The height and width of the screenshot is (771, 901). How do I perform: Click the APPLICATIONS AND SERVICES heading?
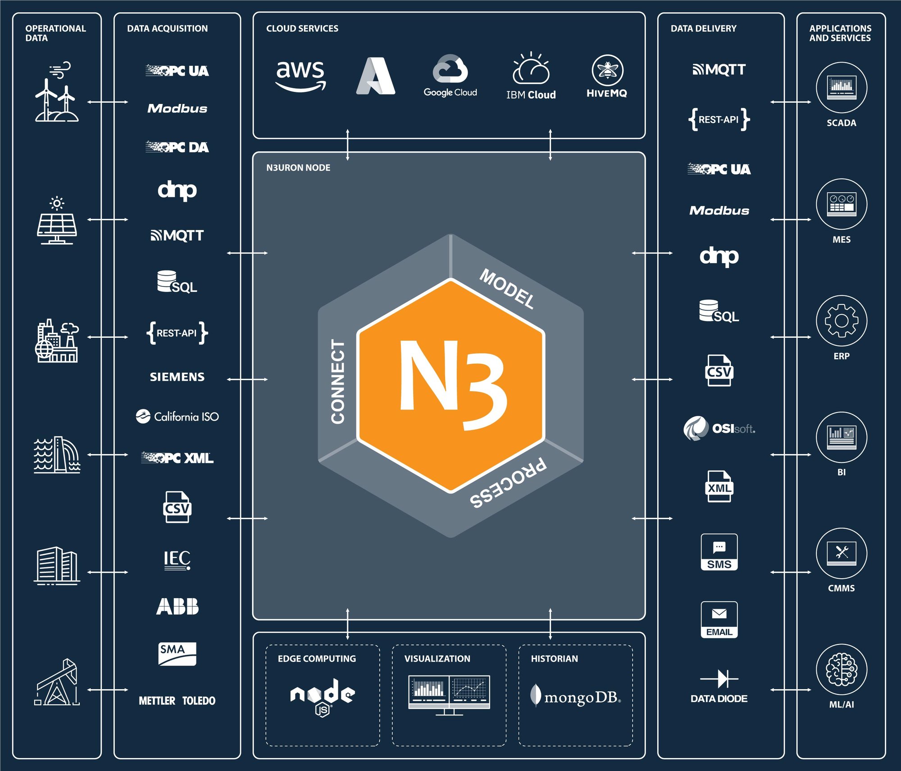(x=840, y=33)
